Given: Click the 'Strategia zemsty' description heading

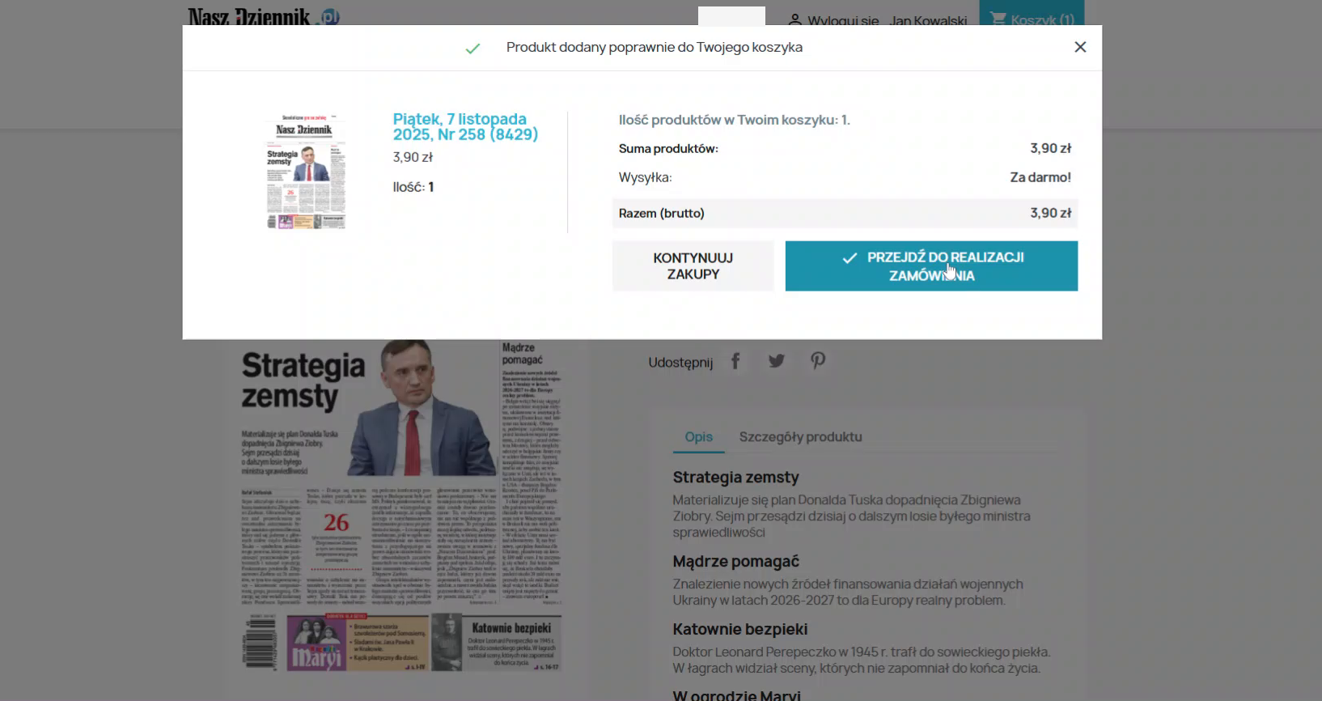Looking at the screenshot, I should [736, 478].
